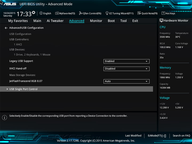
Task: Open the Legacy USB Support dropdown
Action: pos(126,61)
